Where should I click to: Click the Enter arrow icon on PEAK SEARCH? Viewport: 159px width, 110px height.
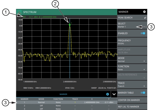pyautogui.click(x=145, y=18)
